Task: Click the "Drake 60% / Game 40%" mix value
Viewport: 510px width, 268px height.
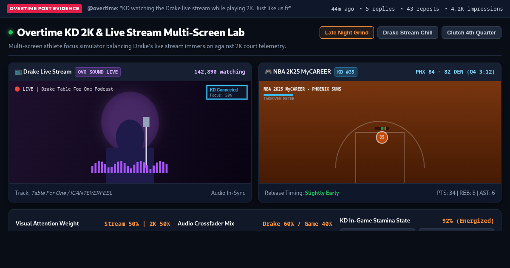Action: 297,224
